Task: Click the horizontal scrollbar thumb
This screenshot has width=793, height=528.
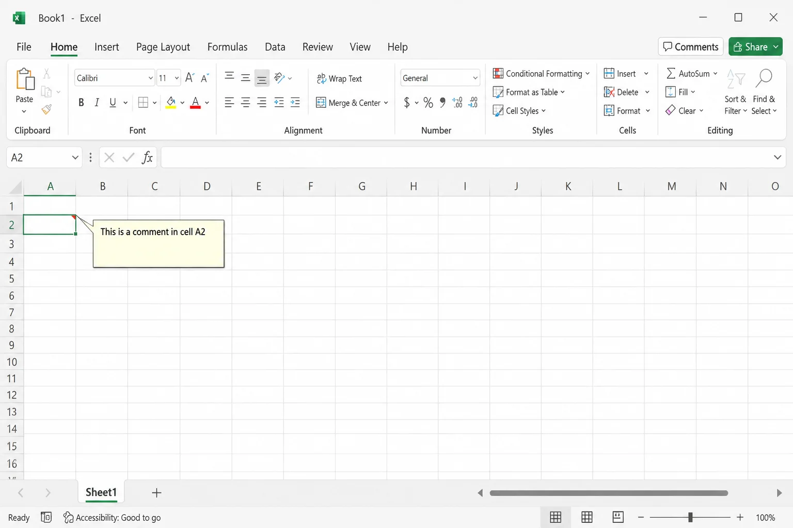Action: pos(609,493)
